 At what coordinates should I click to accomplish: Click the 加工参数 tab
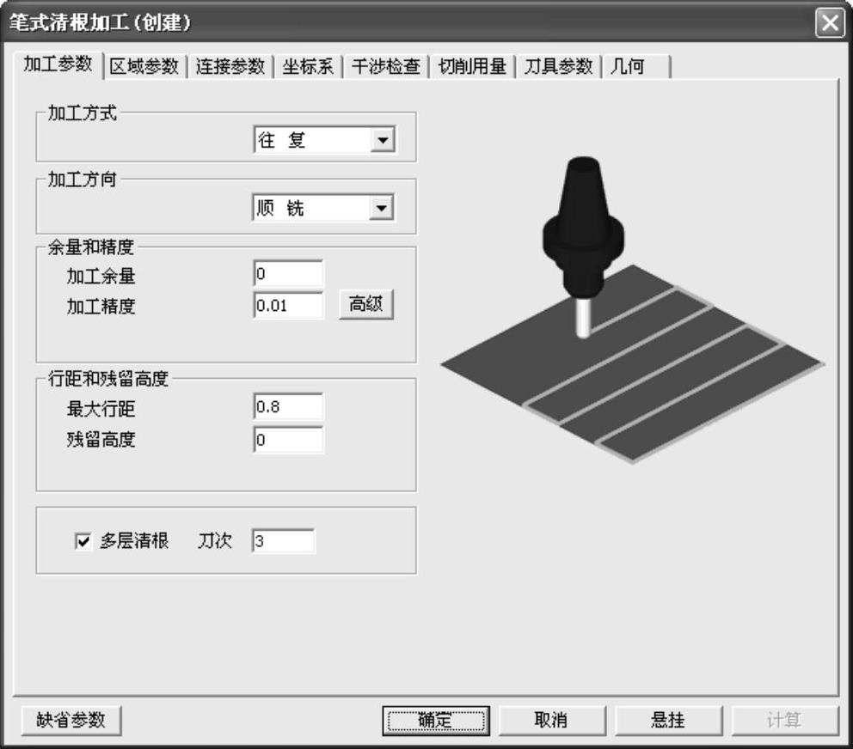tap(58, 65)
